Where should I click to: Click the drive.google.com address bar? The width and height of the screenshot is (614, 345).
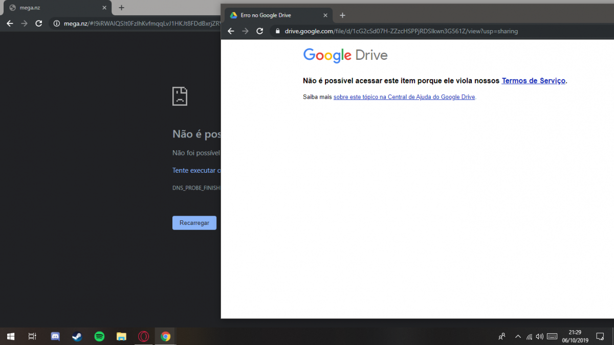(440, 31)
